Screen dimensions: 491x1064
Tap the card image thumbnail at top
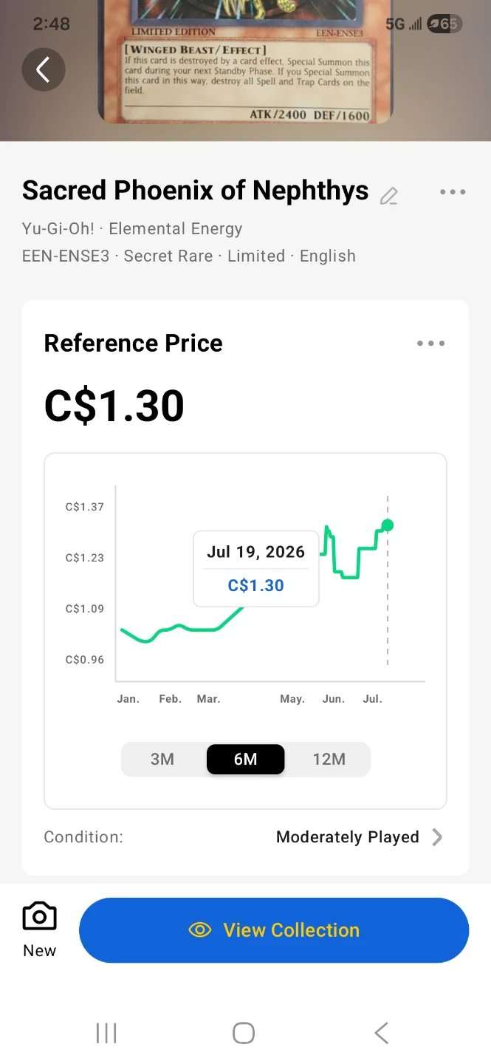click(245, 62)
